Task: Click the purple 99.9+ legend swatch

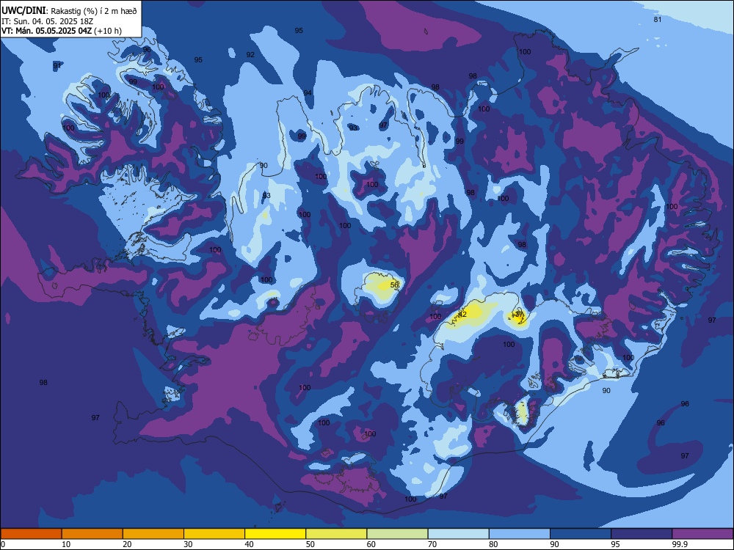Action: tap(702, 534)
